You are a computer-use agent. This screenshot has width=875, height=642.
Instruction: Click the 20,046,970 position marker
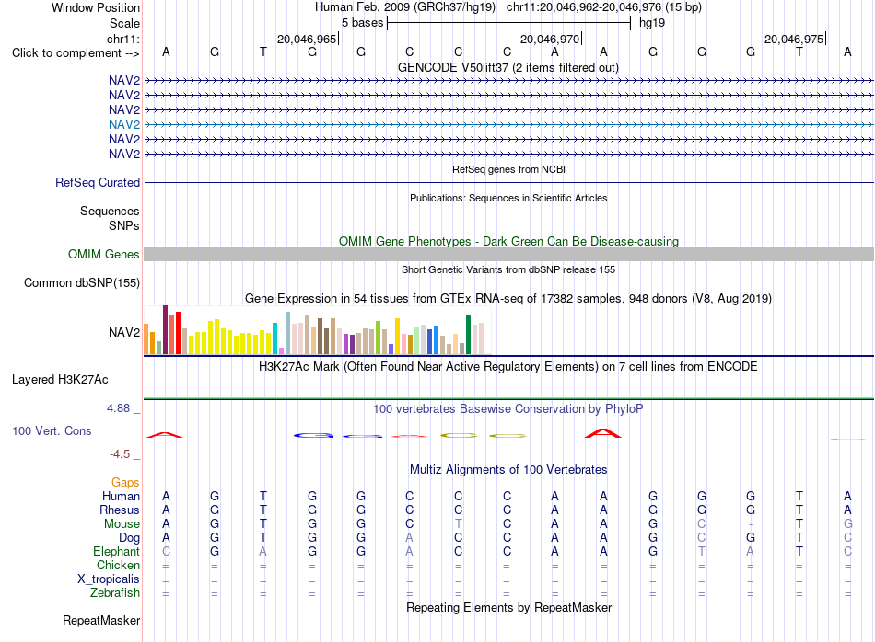550,39
